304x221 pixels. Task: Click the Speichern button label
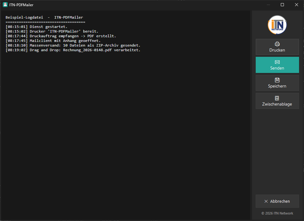tap(277, 86)
